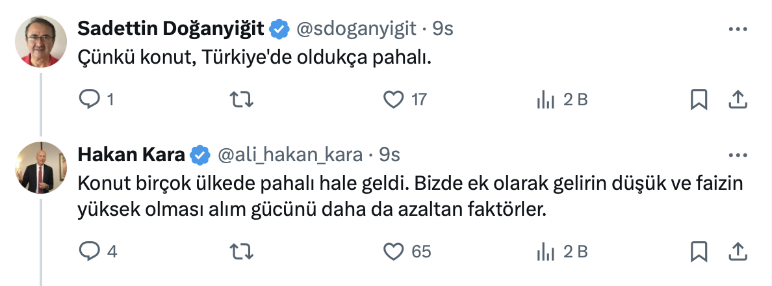This screenshot has height=286, width=772.
Task: Go to @sdoganyigit handle profile
Action: 355,29
